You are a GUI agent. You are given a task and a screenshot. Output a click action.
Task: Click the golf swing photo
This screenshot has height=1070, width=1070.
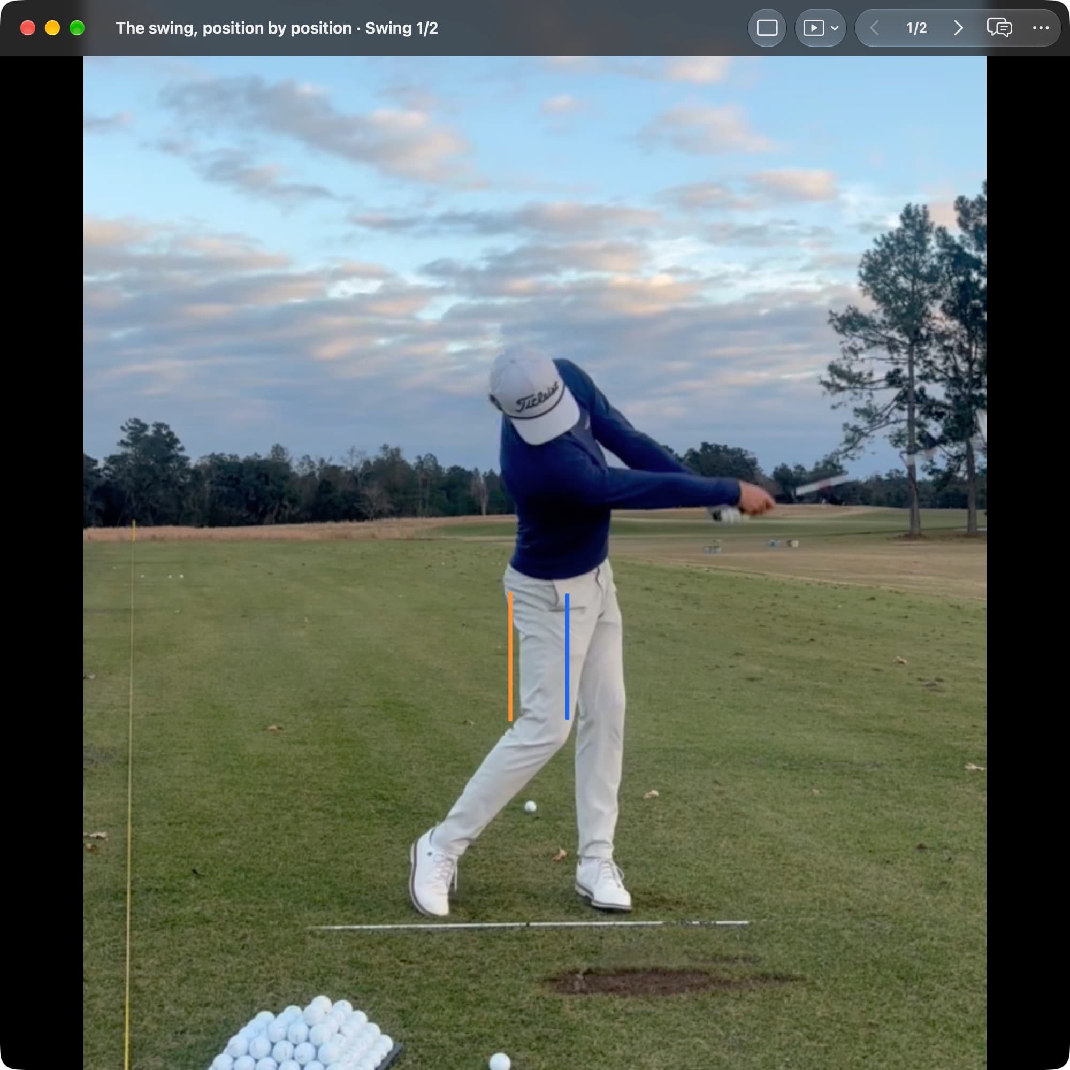pyautogui.click(x=535, y=563)
